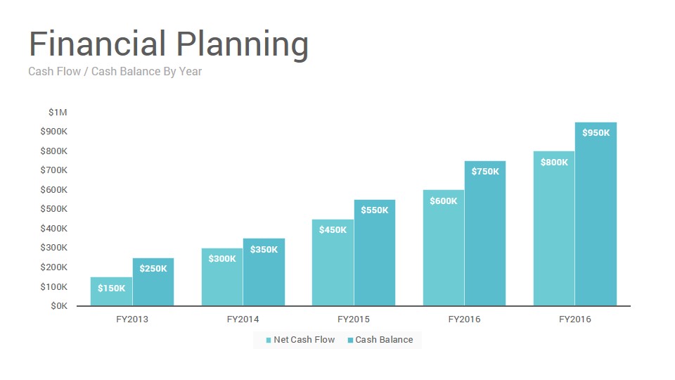The image size is (675, 380).
Task: Select the Cash Flow / Cash Balance subtitle
Action: coord(115,72)
